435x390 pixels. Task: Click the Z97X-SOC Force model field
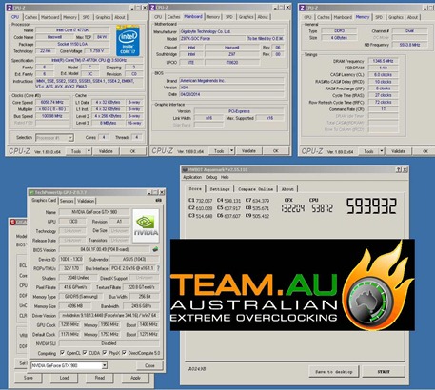coord(212,39)
